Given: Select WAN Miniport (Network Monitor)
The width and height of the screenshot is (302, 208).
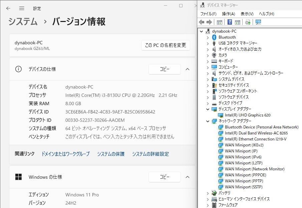Looking at the screenshot, I should click(x=255, y=169).
